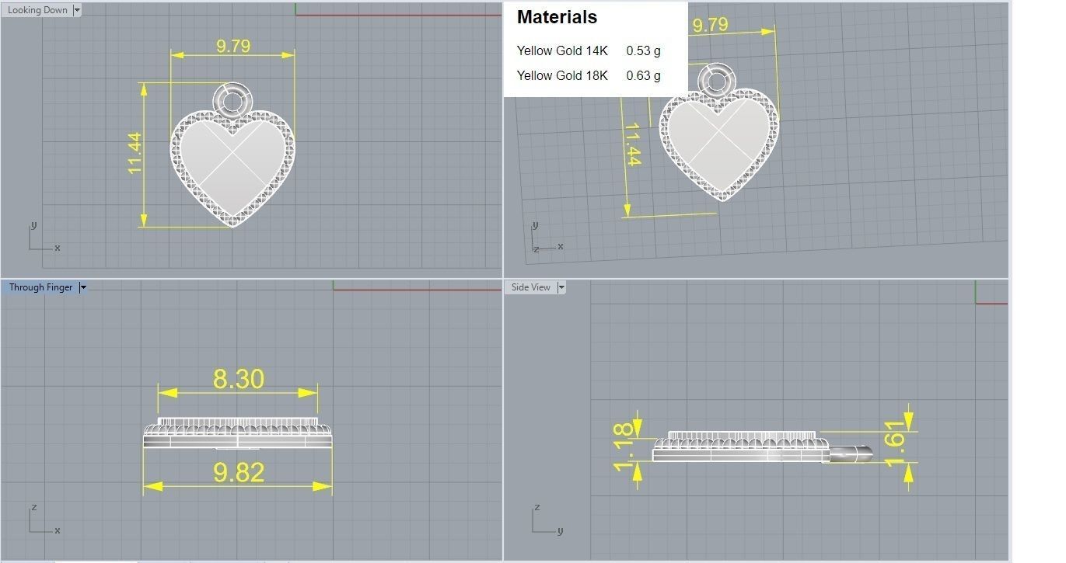The height and width of the screenshot is (563, 1066).
Task: Click the Yellow Gold 18K material label
Action: [x=562, y=75]
